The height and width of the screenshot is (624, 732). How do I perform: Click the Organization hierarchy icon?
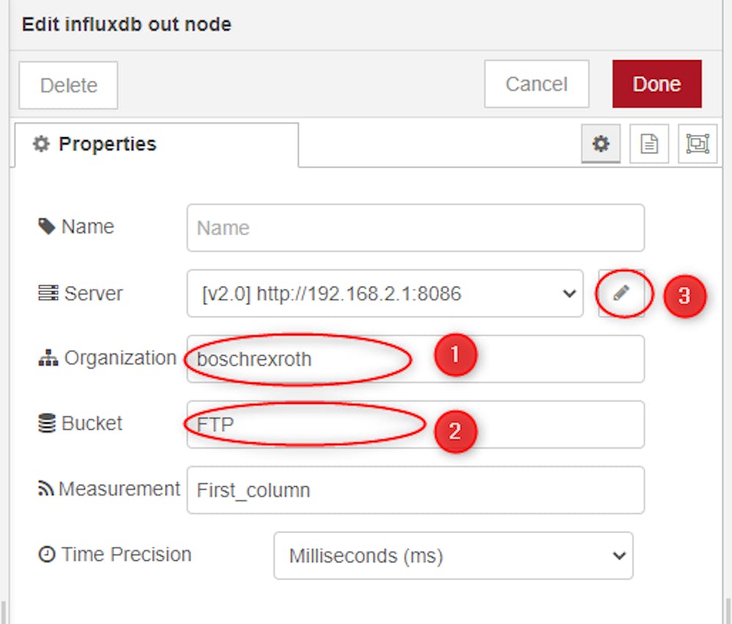point(48,358)
